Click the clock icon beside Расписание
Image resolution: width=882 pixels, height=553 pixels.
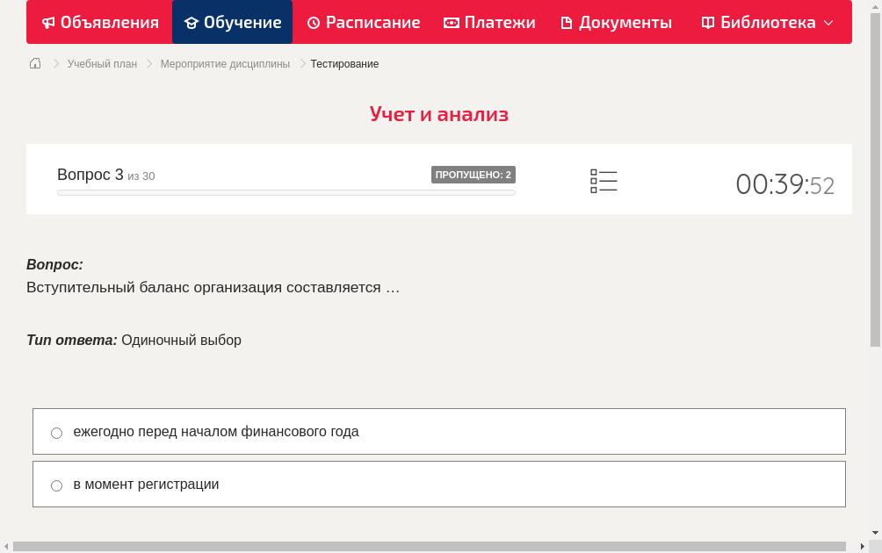tap(313, 22)
